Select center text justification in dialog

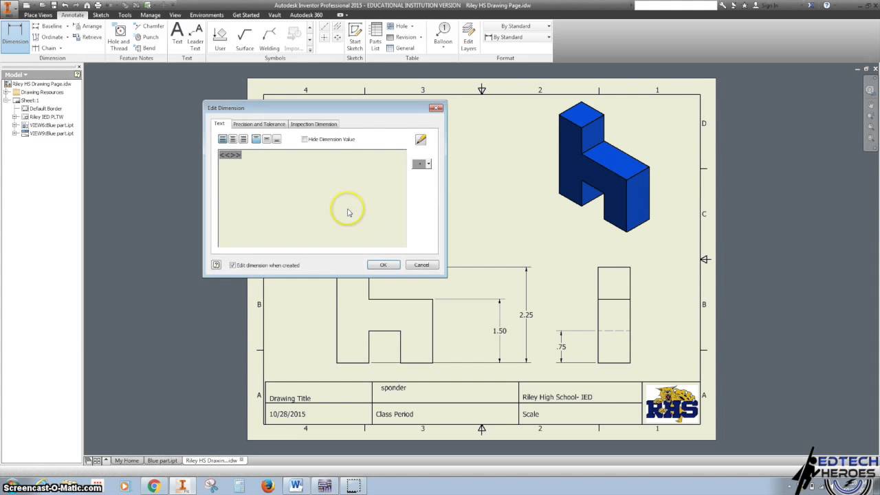tap(233, 139)
